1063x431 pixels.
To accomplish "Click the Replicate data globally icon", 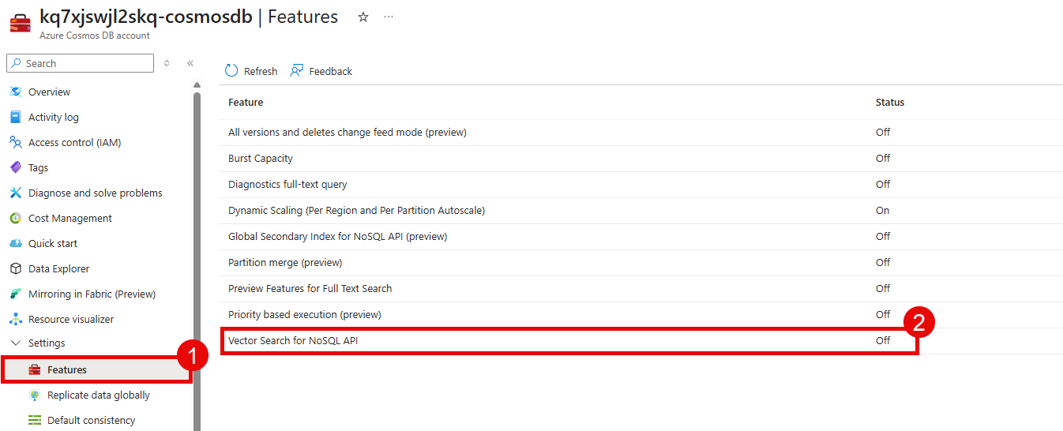I will (34, 395).
